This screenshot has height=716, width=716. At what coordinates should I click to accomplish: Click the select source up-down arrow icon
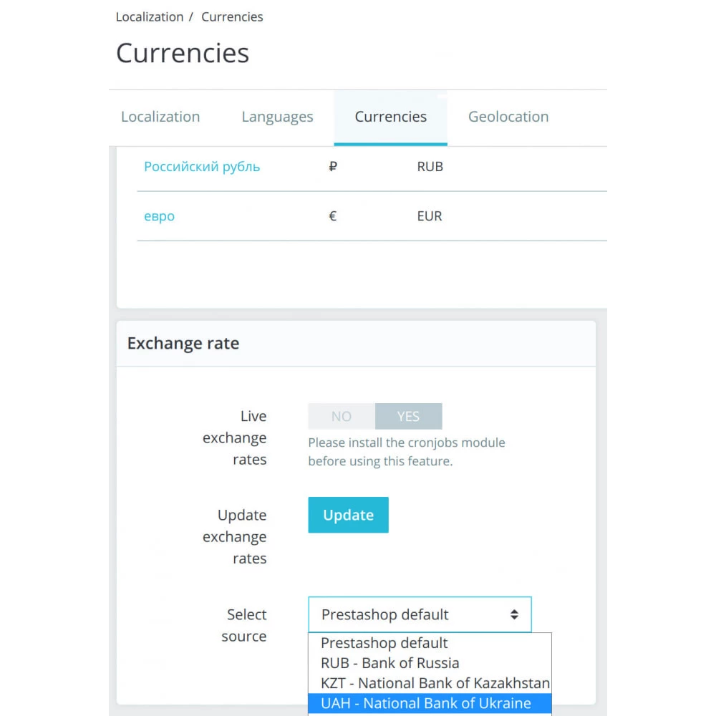514,614
